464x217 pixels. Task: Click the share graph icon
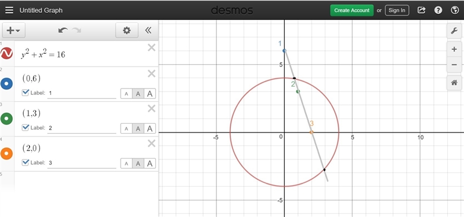[422, 10]
